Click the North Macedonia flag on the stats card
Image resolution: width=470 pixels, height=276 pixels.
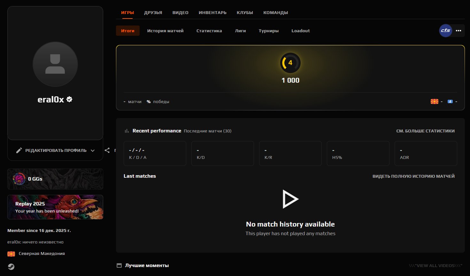pos(434,101)
